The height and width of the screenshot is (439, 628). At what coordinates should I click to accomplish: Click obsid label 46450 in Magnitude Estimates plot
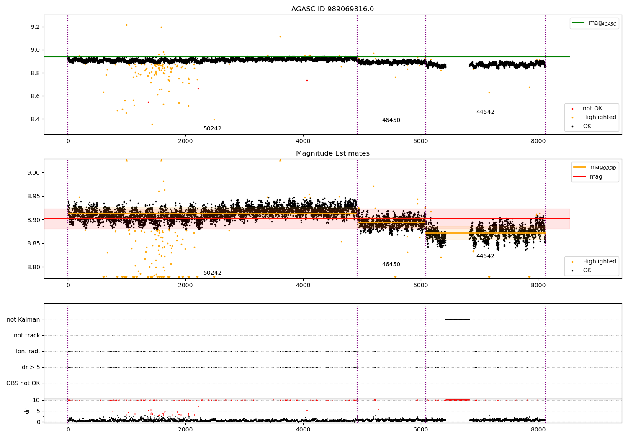pos(391,265)
